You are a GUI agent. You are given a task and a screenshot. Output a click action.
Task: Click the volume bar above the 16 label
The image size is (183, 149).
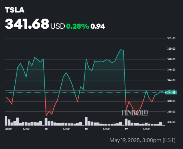(86, 121)
